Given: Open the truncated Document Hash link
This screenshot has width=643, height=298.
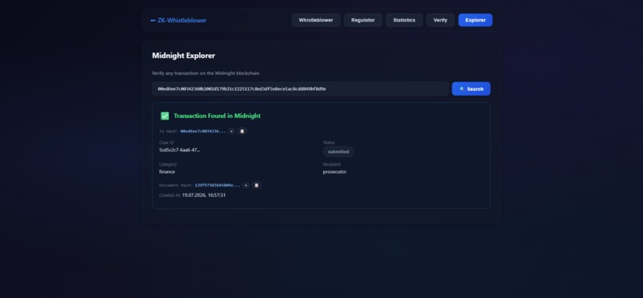Looking at the screenshot, I should (x=217, y=185).
